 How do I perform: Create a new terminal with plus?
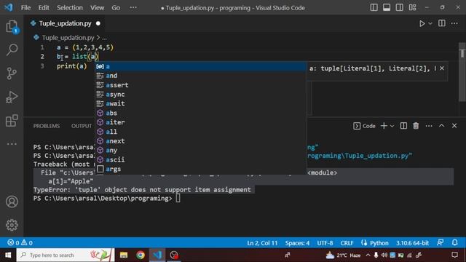[x=384, y=126]
